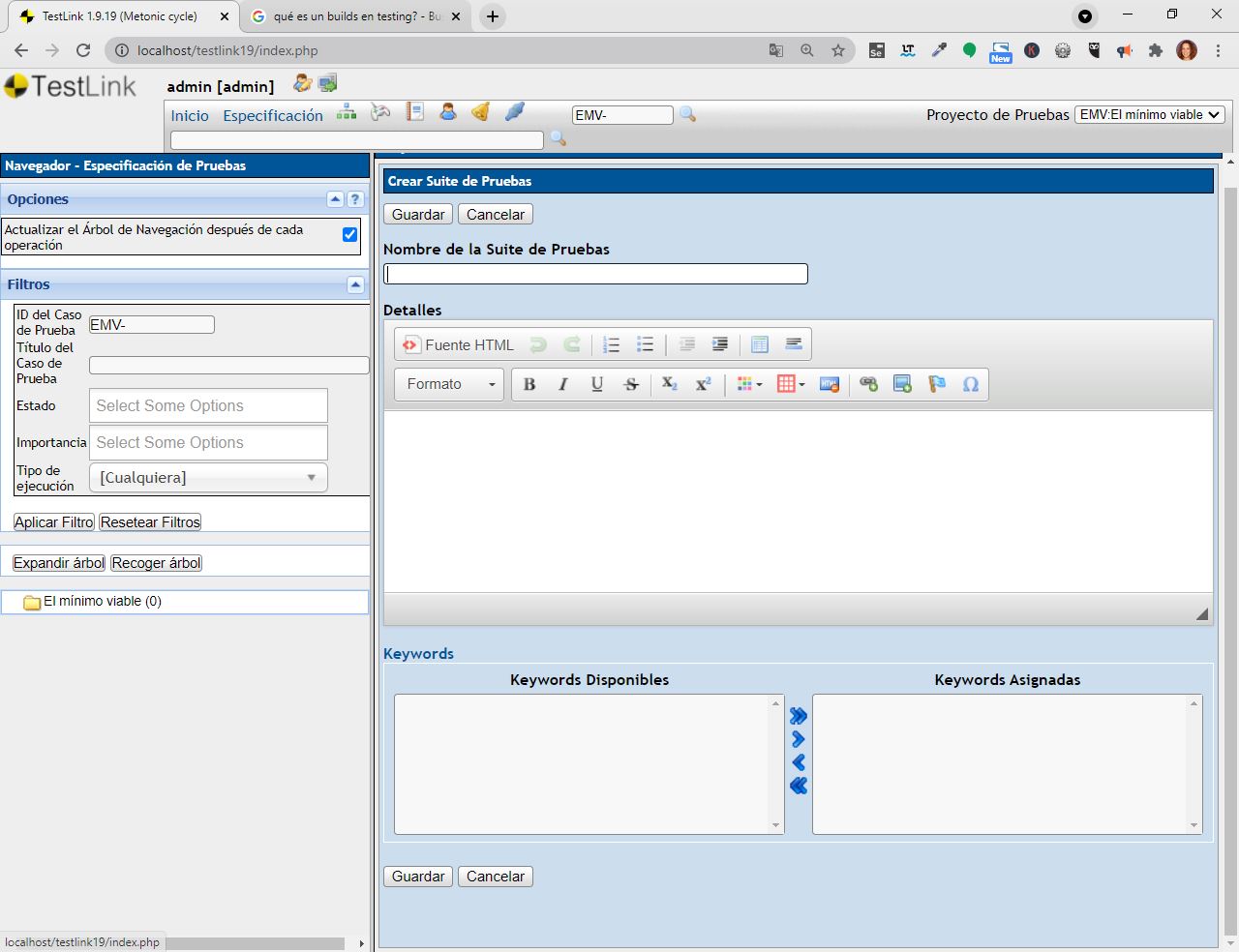The image size is (1239, 952).
Task: Click the logout icon next to admin
Action: pos(328,84)
